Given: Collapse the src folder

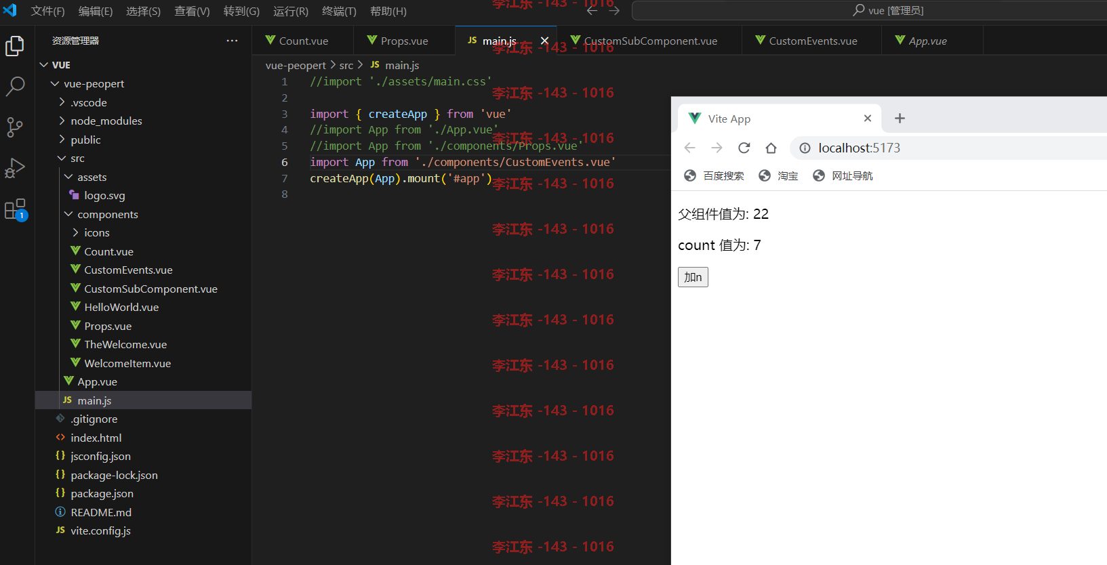Looking at the screenshot, I should pyautogui.click(x=144, y=159).
